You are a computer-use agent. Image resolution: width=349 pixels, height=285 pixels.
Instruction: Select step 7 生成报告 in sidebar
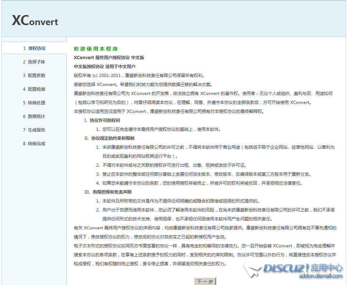pyautogui.click(x=34, y=130)
